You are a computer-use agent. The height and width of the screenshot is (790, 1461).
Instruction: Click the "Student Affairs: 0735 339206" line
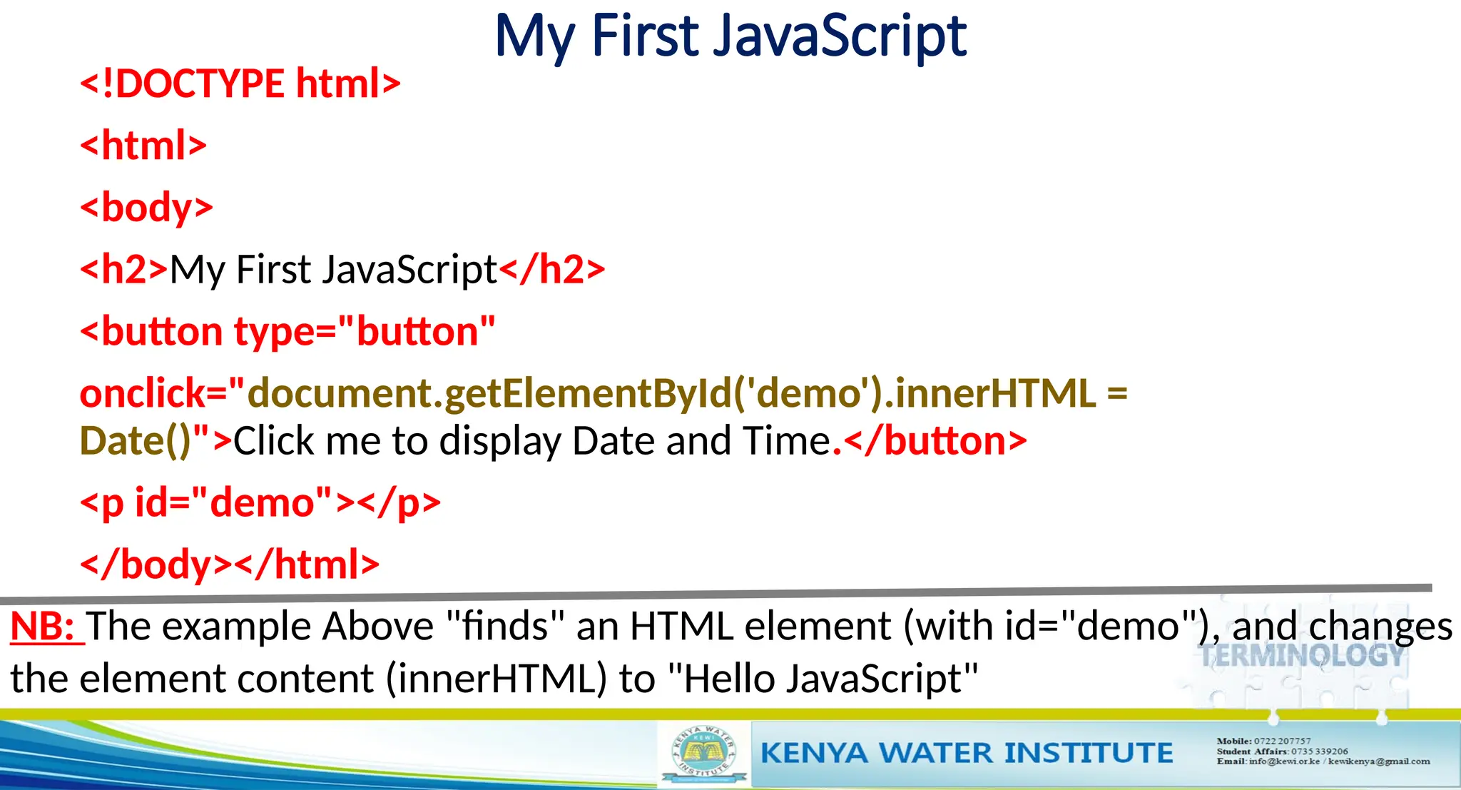point(1282,751)
